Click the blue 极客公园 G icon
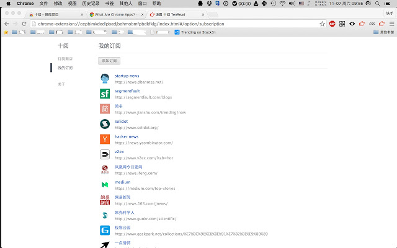 click(x=105, y=230)
